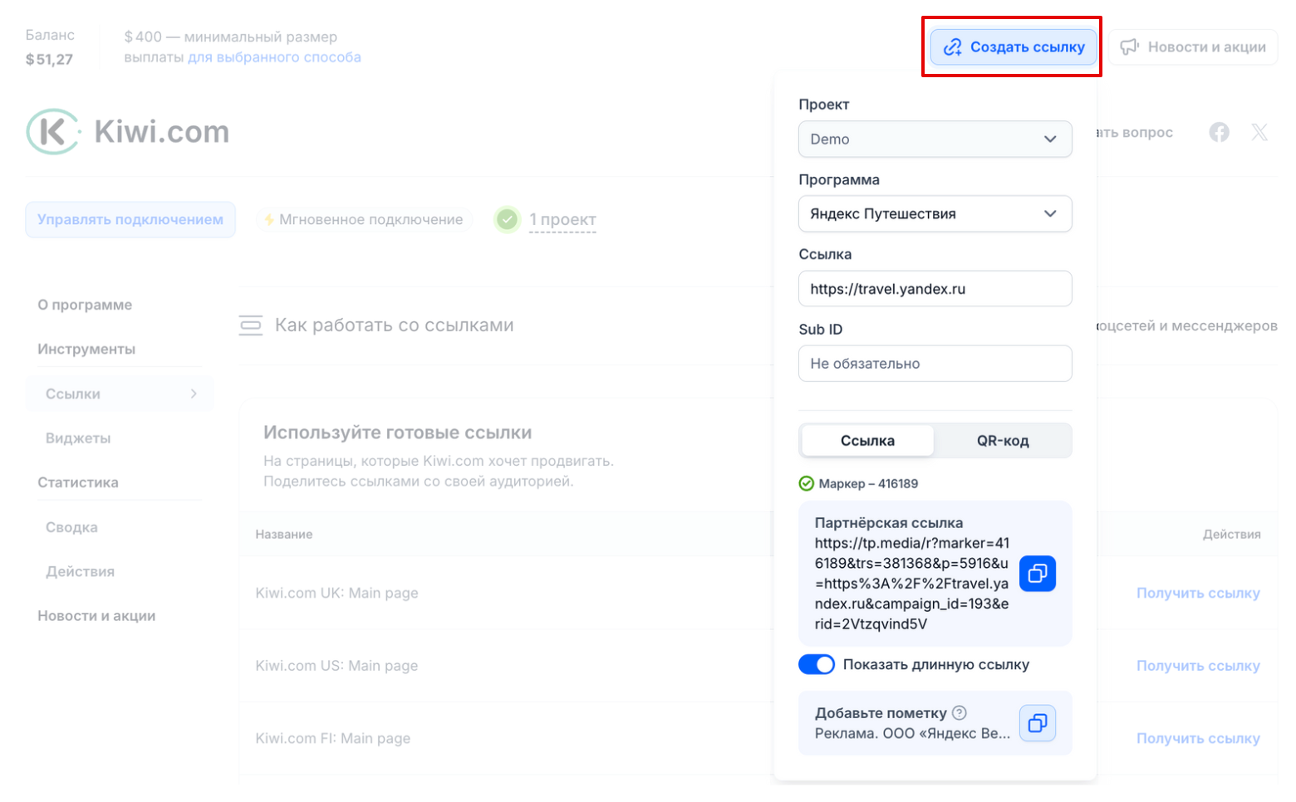
Task: Switch to the QR-код tab
Action: coord(1003,441)
